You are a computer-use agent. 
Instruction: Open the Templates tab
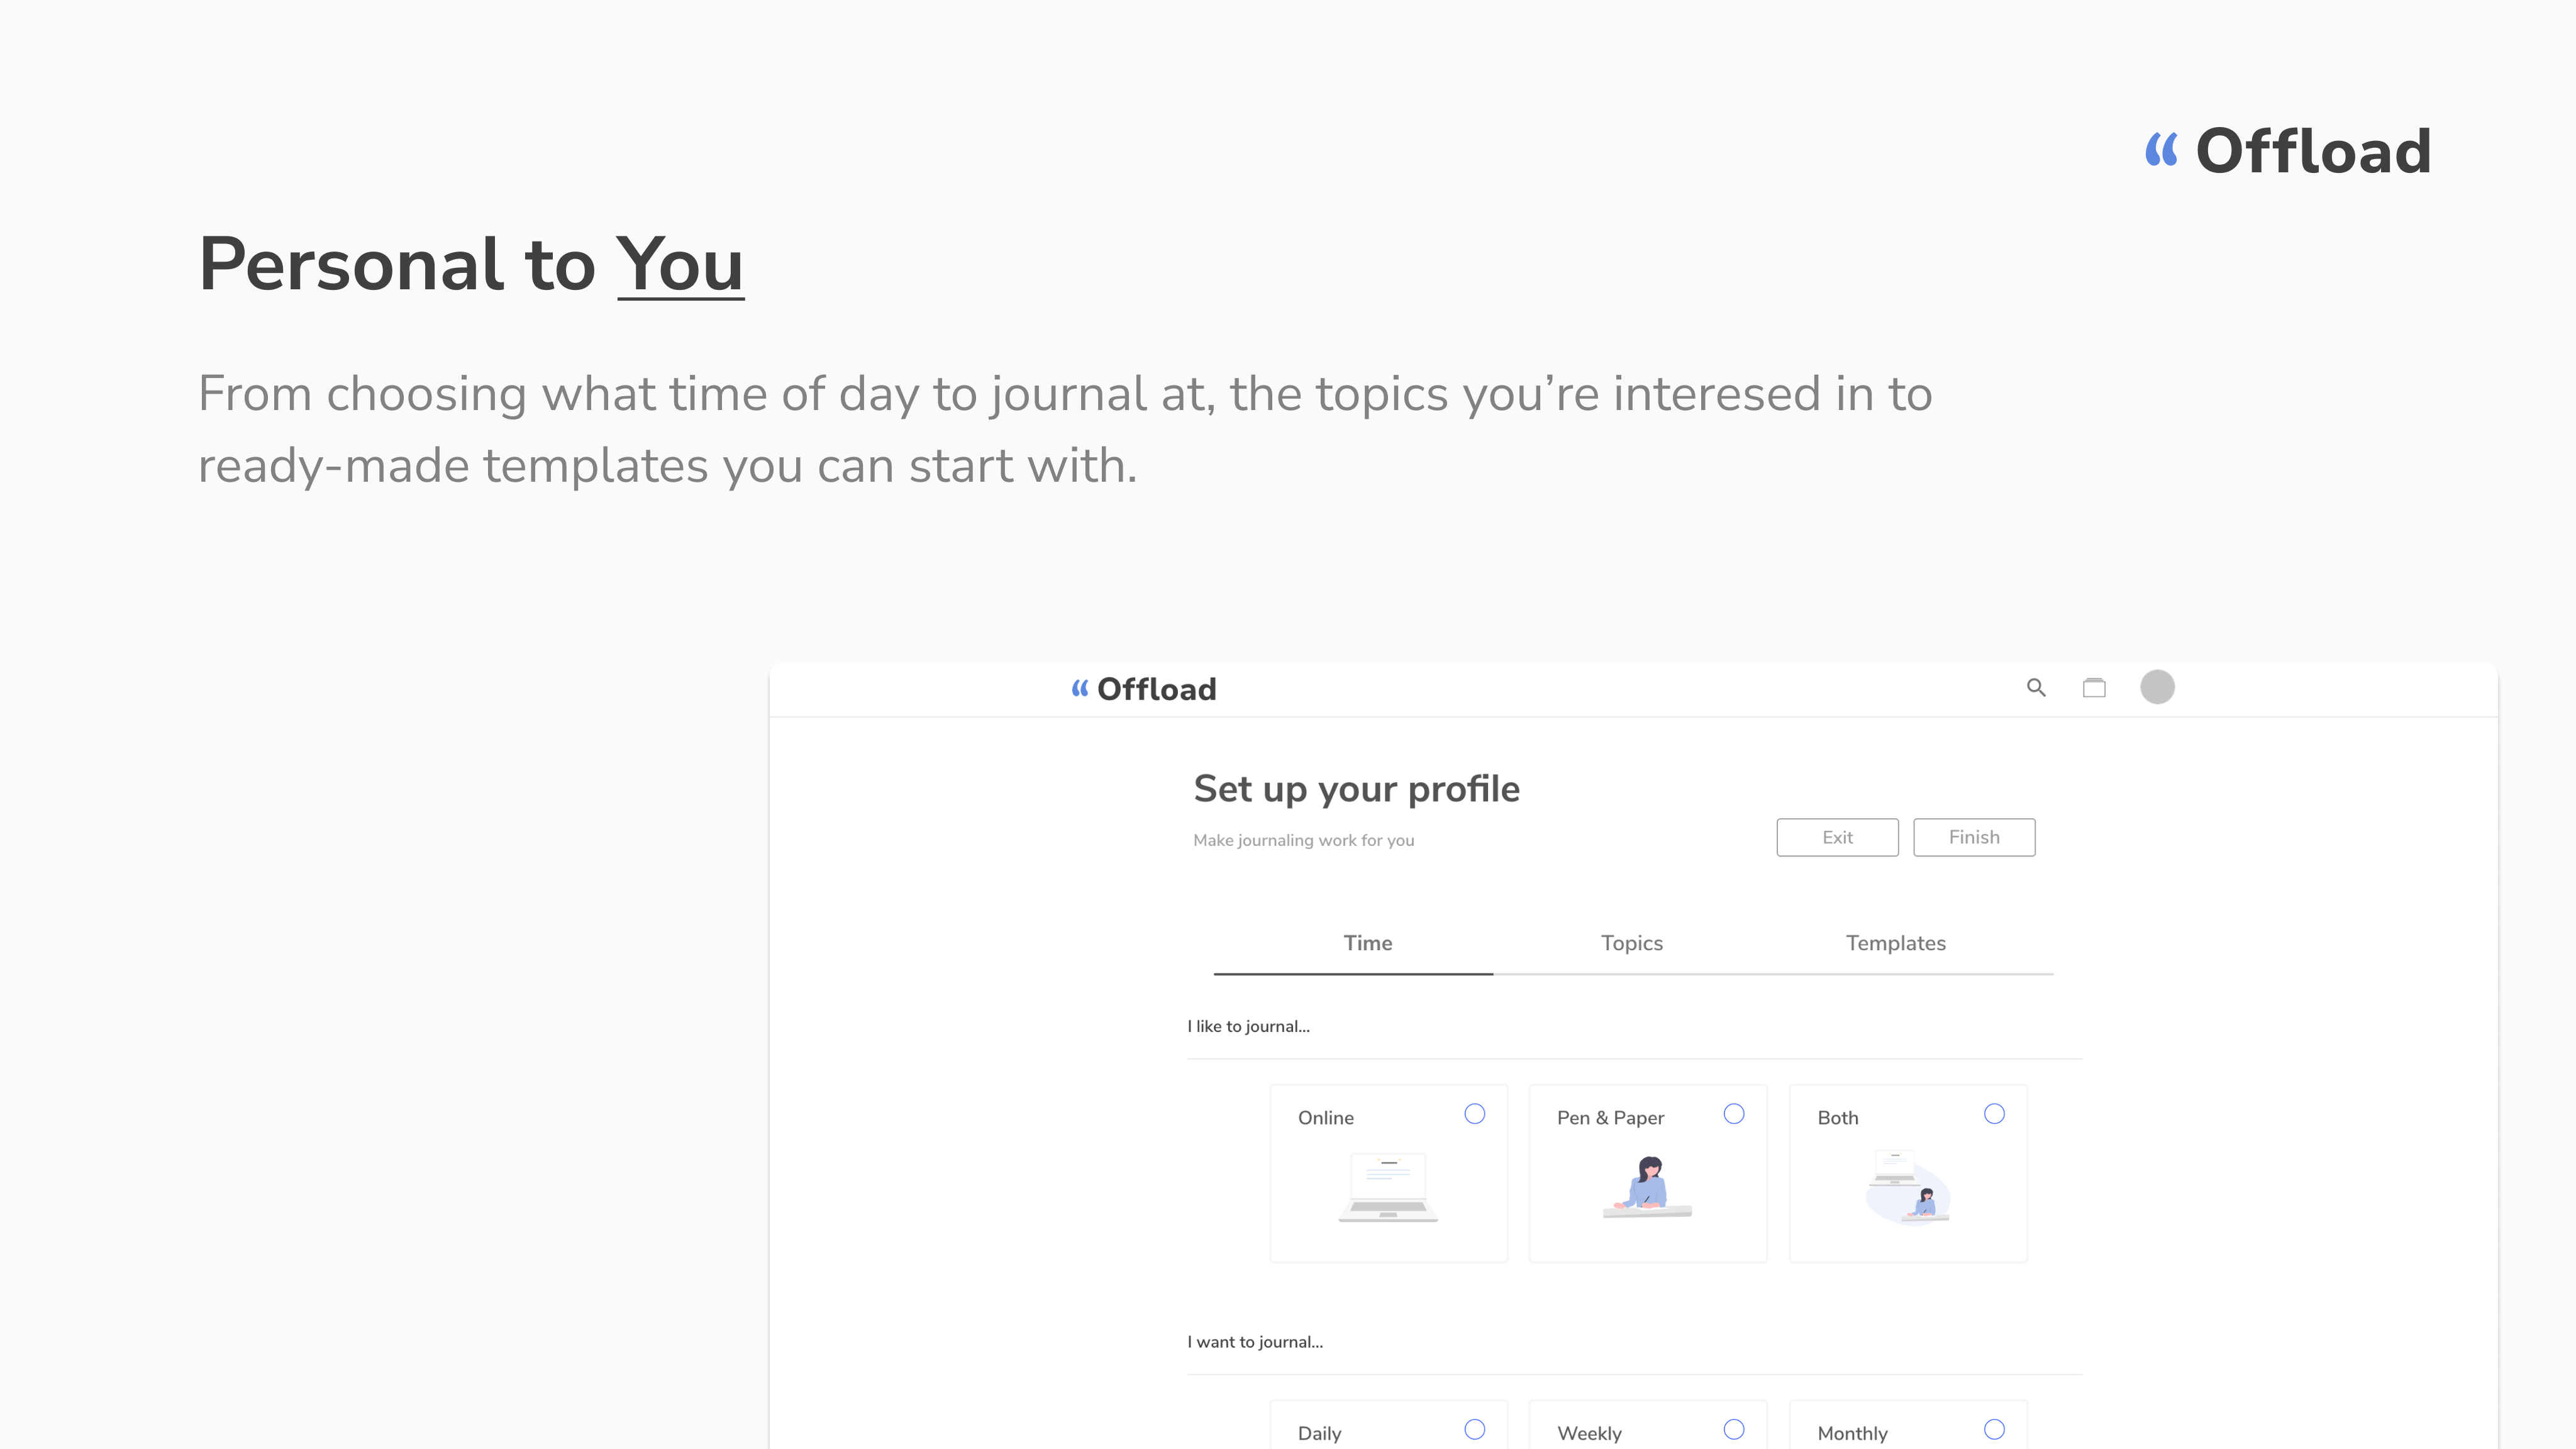pyautogui.click(x=1895, y=943)
